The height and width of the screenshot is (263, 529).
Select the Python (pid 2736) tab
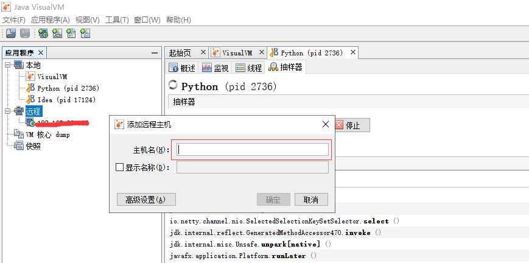(312, 53)
